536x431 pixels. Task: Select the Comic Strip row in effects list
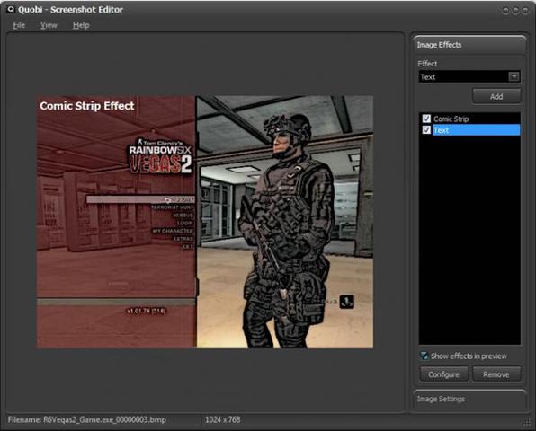pos(470,119)
